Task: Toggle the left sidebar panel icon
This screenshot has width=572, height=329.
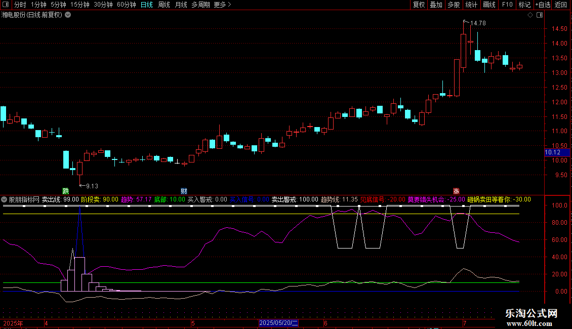Action: tap(6, 5)
